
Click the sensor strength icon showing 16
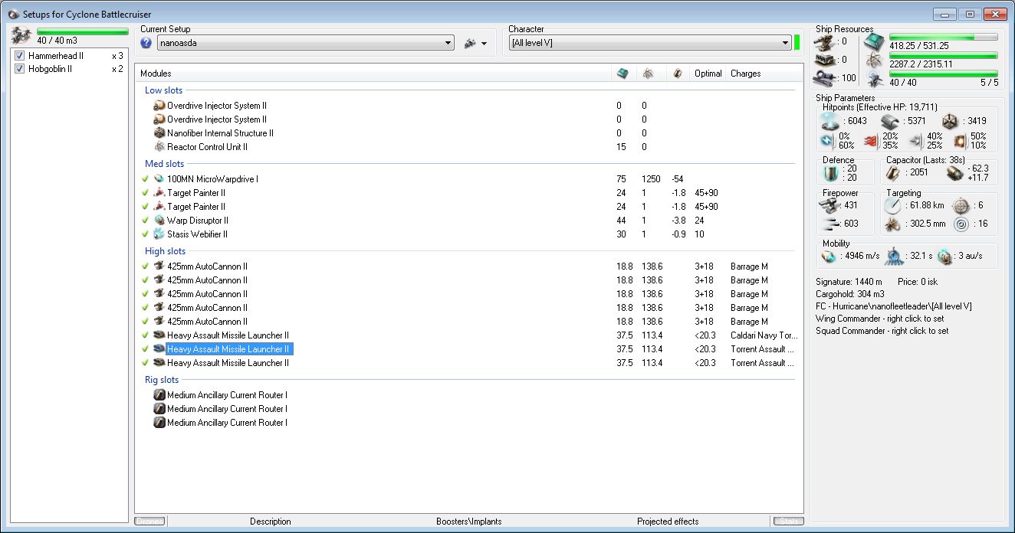click(x=960, y=224)
